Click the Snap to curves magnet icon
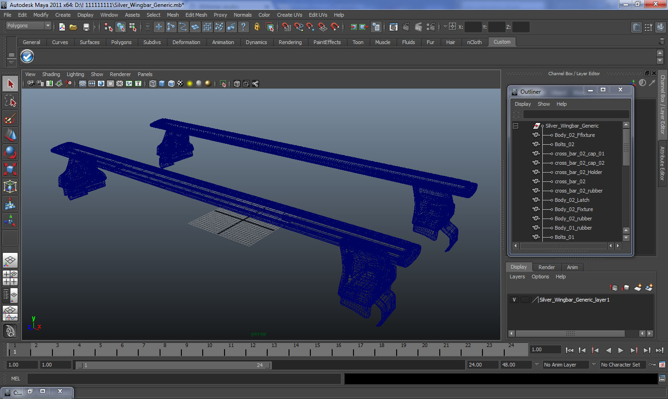Image resolution: width=668 pixels, height=399 pixels. pyautogui.click(x=298, y=27)
